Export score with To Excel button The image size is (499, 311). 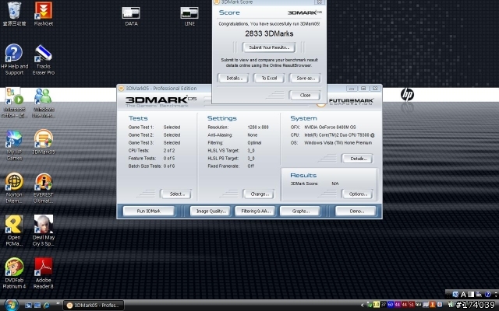click(269, 78)
